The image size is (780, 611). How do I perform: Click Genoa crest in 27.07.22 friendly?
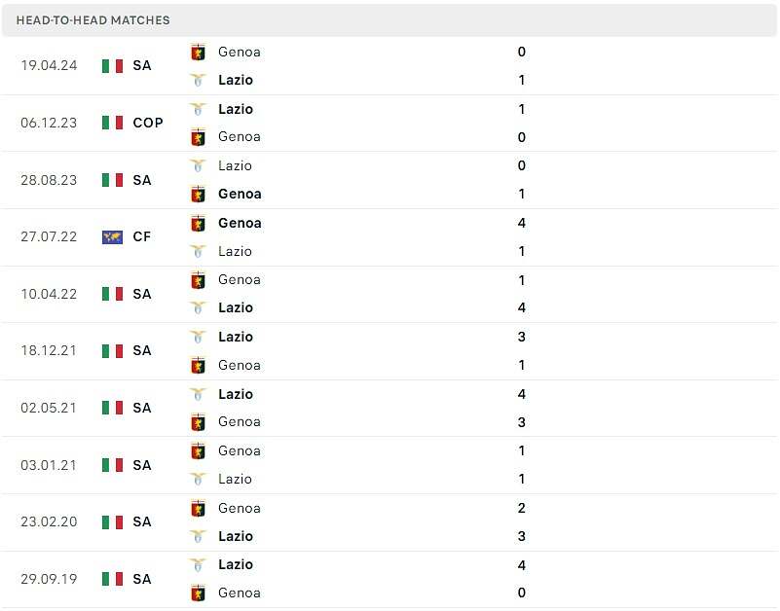click(198, 224)
